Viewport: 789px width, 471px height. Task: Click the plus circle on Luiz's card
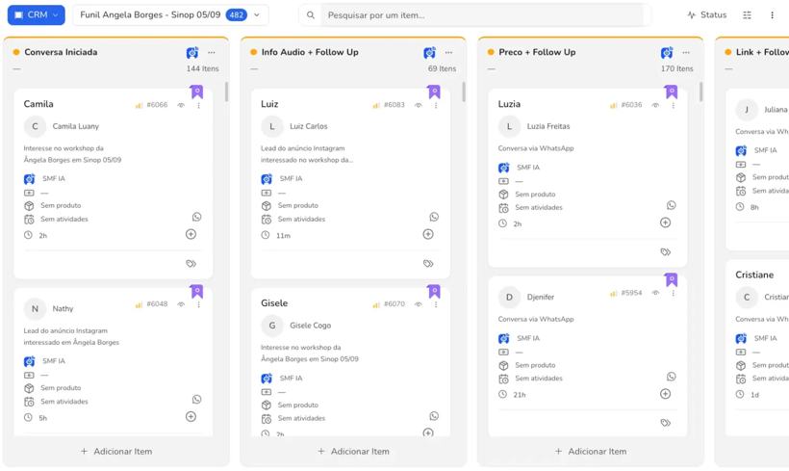(428, 234)
